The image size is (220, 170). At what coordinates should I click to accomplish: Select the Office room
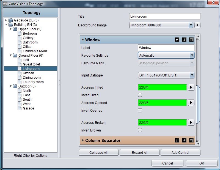pyautogui.click(x=27, y=46)
